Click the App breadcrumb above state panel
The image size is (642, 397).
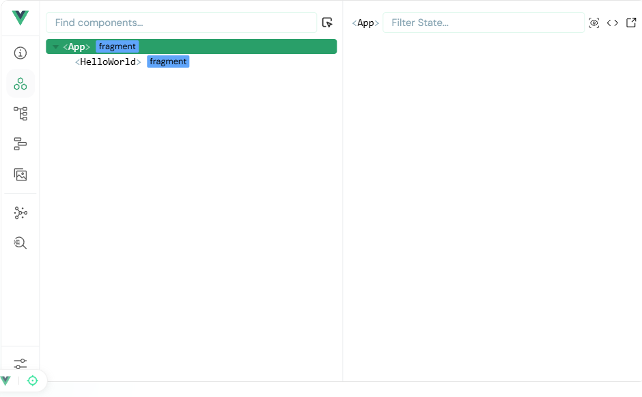(365, 23)
